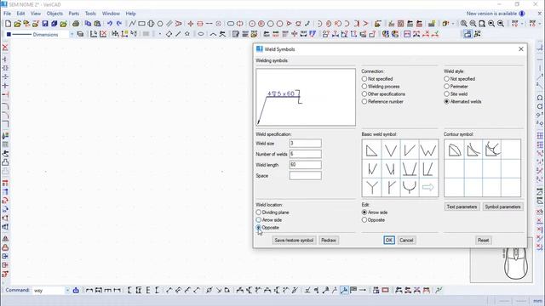Set Edit option to 'Opposite'
Viewport: 545px width, 306px height.
point(364,220)
